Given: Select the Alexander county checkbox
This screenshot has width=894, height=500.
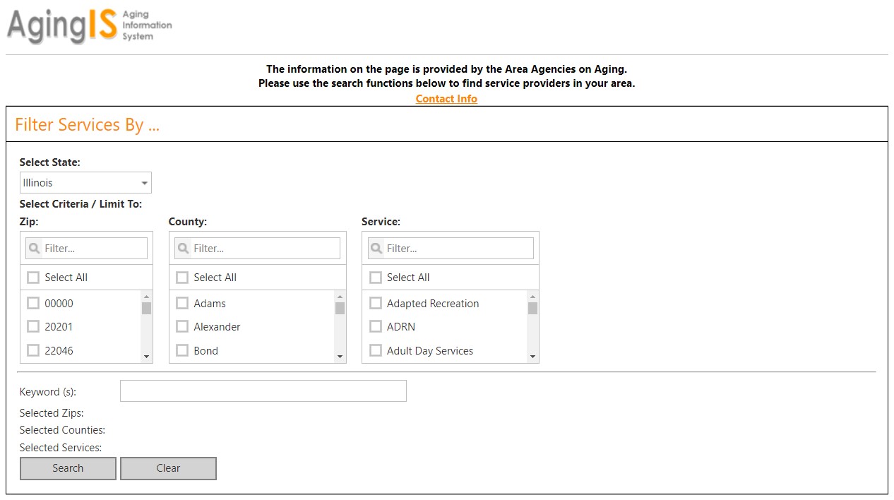Looking at the screenshot, I should [182, 327].
